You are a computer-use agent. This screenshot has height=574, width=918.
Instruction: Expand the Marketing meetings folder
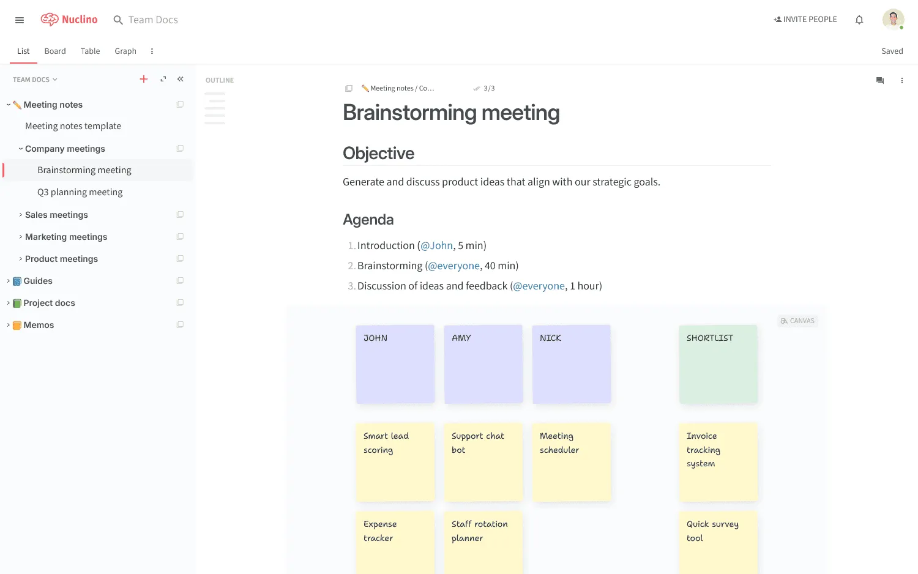(21, 237)
